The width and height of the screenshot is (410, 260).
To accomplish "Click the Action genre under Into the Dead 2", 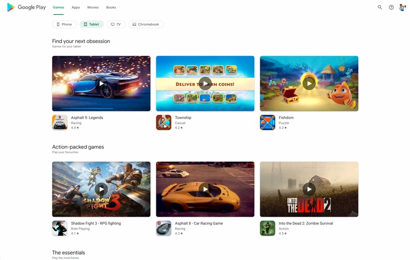I will point(284,229).
